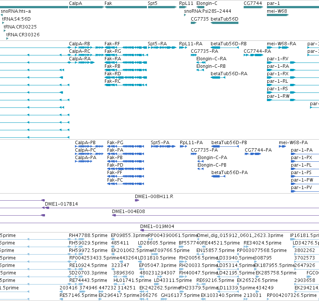The height and width of the screenshot is (301, 319).
Task: Click mei-W68-RA transcript label
Action: (282, 44)
